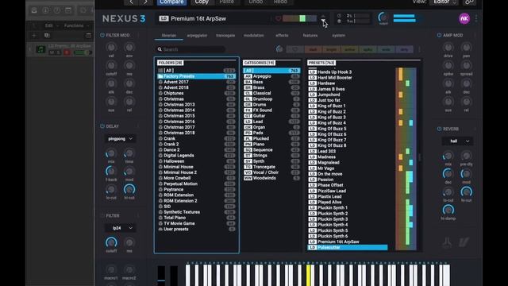The width and height of the screenshot is (508, 286).
Task: Click the Search input field
Action: click(x=190, y=49)
